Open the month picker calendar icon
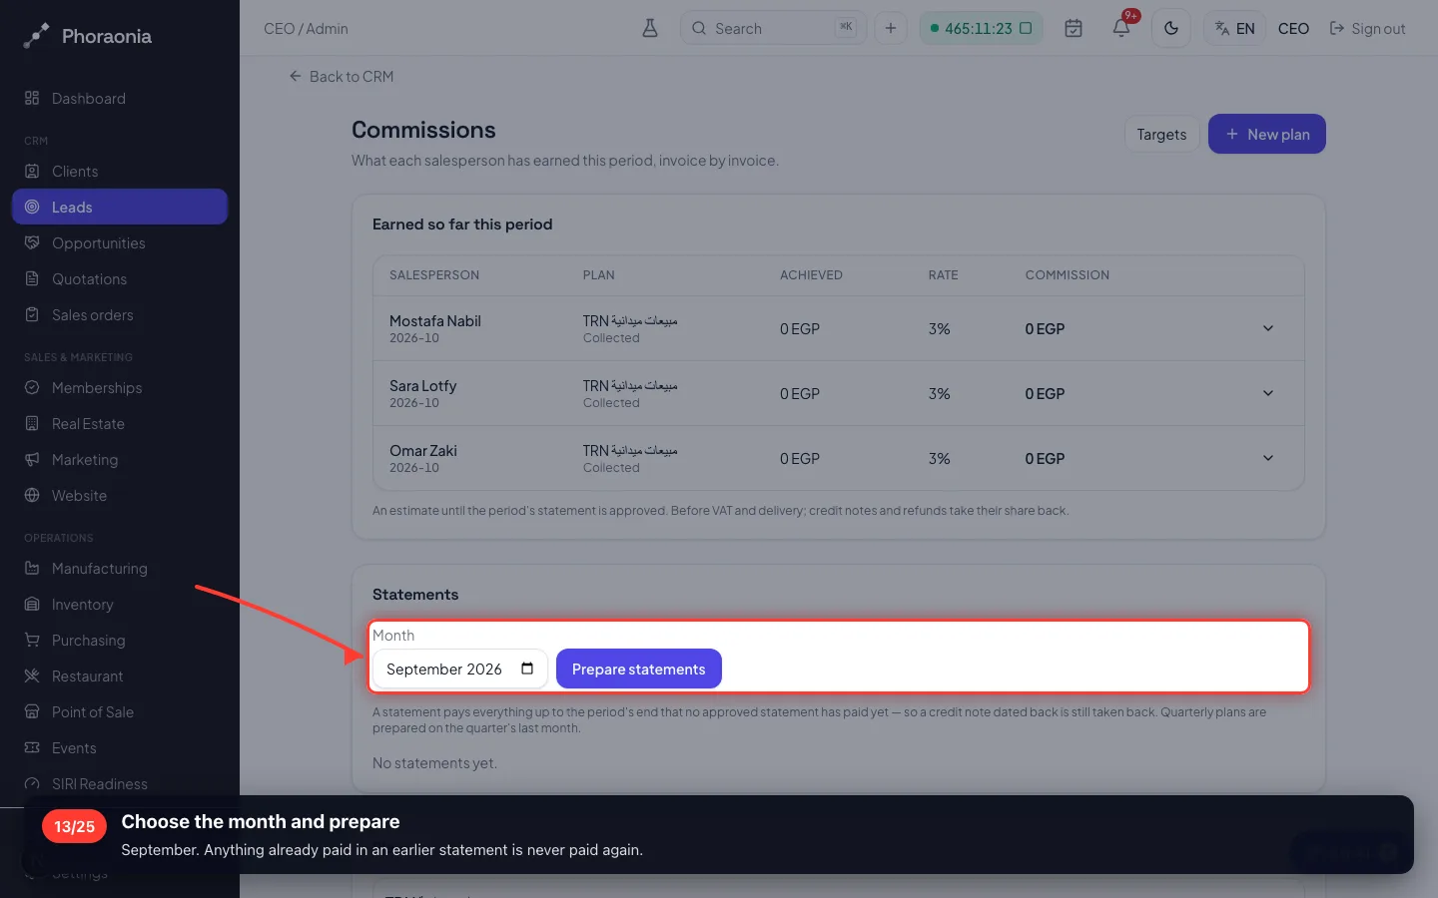1438x898 pixels. pyautogui.click(x=527, y=669)
